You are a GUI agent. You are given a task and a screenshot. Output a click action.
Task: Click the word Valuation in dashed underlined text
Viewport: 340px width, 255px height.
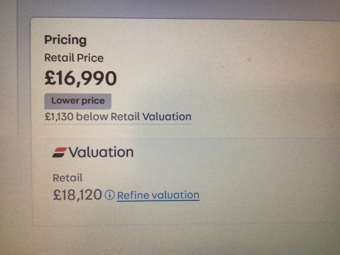pos(167,117)
